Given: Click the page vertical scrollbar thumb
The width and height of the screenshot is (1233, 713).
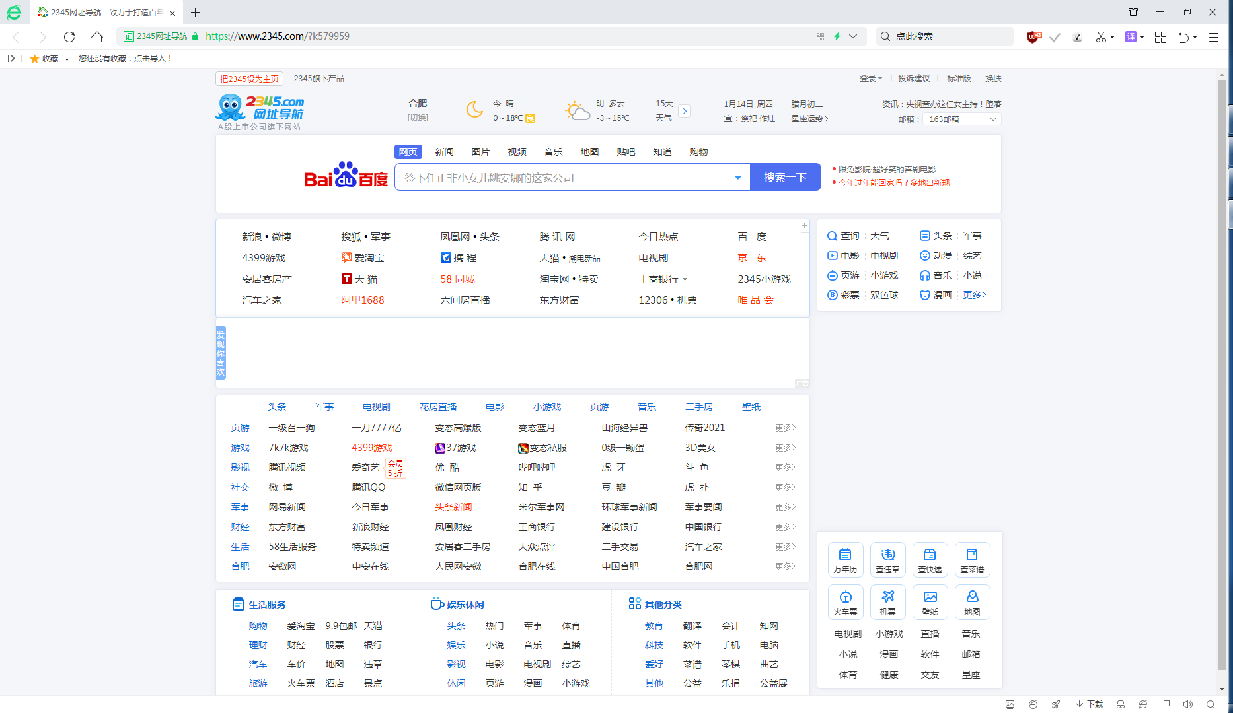Looking at the screenshot, I should [x=1222, y=374].
